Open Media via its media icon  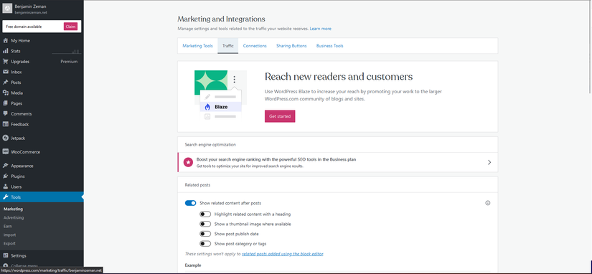pyautogui.click(x=5, y=93)
